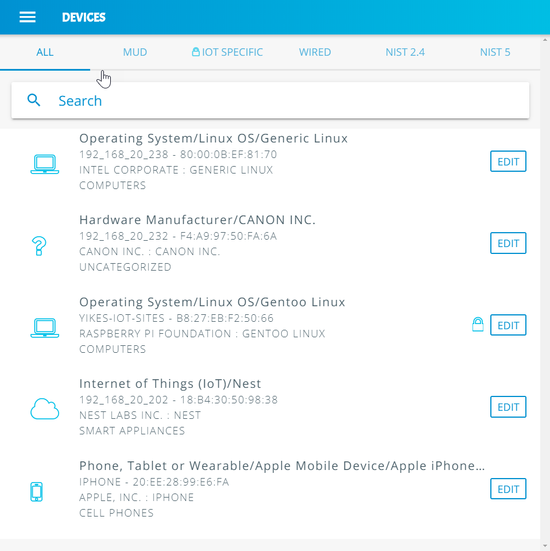The width and height of the screenshot is (550, 551).
Task: Click the DEVICES header title
Action: [x=84, y=17]
